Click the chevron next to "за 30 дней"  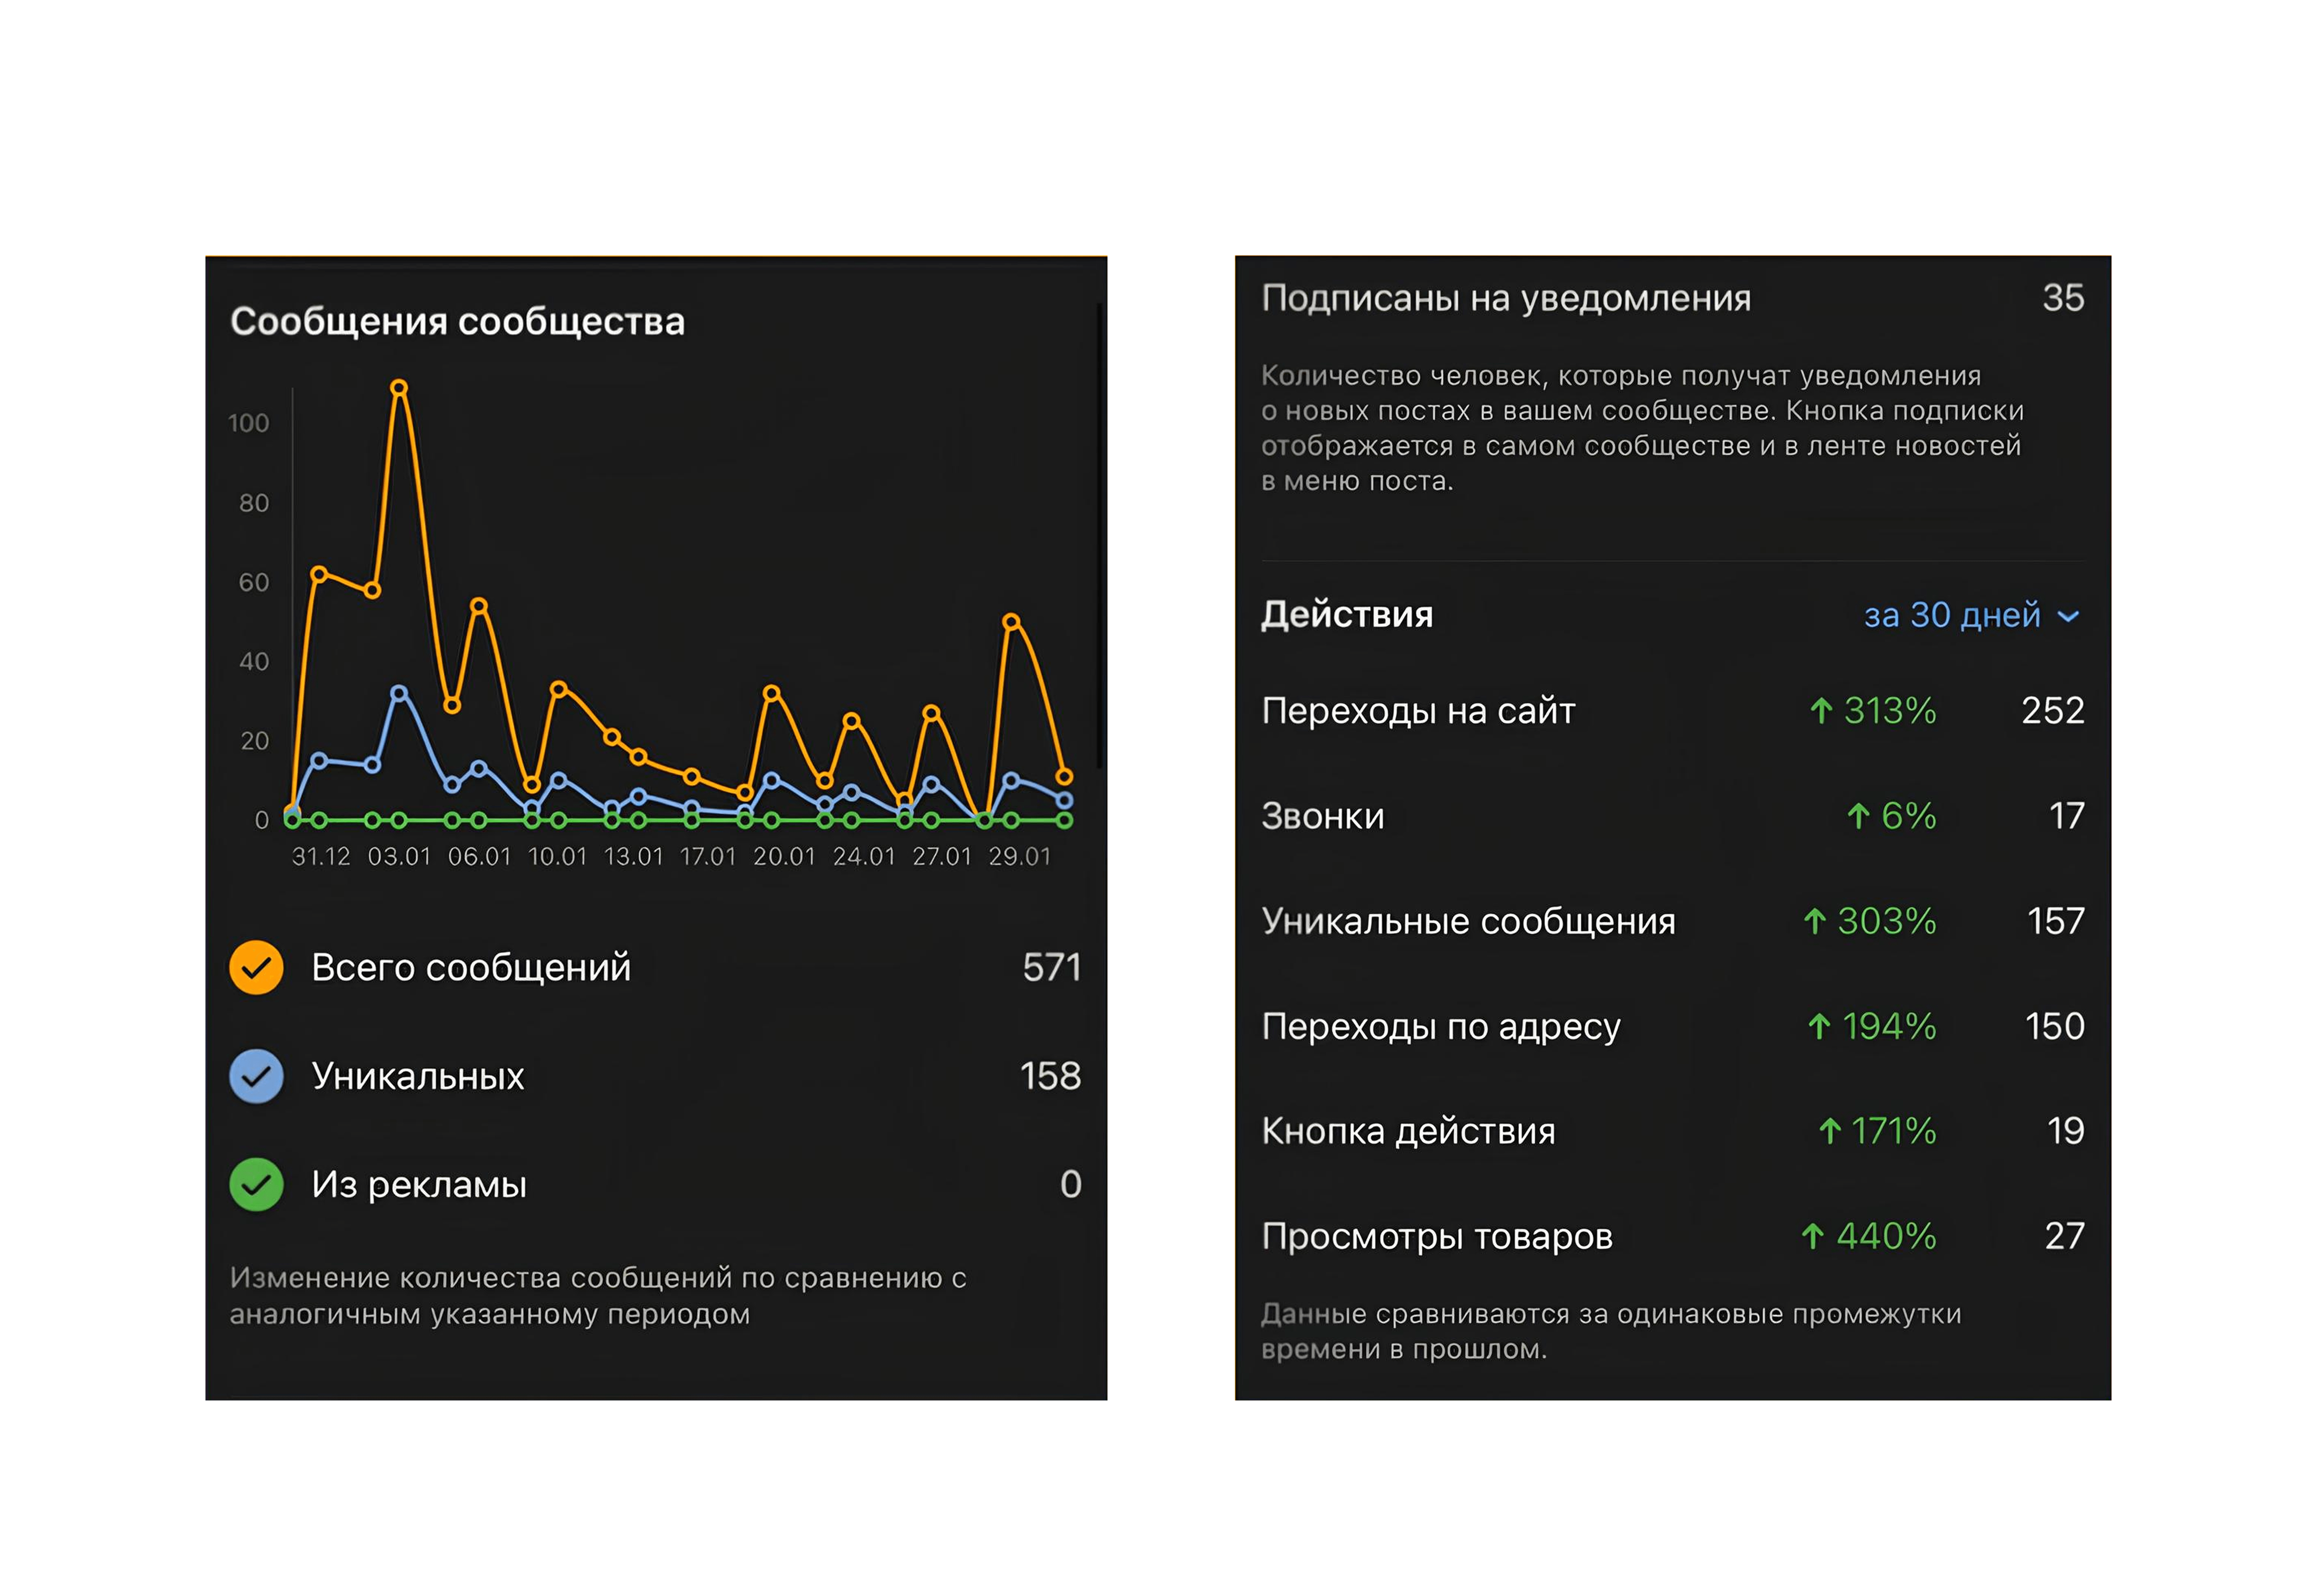click(x=2068, y=616)
